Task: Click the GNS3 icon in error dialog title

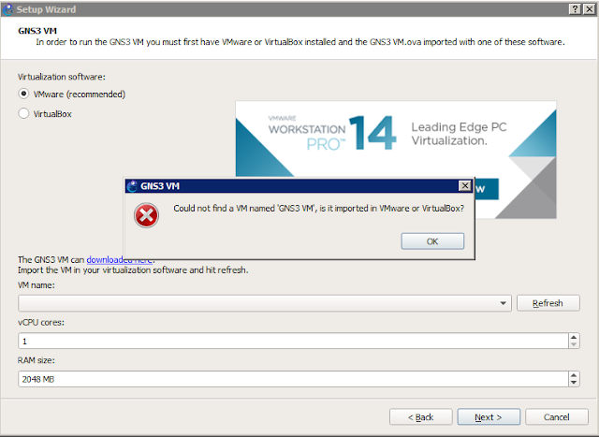Action: point(132,186)
